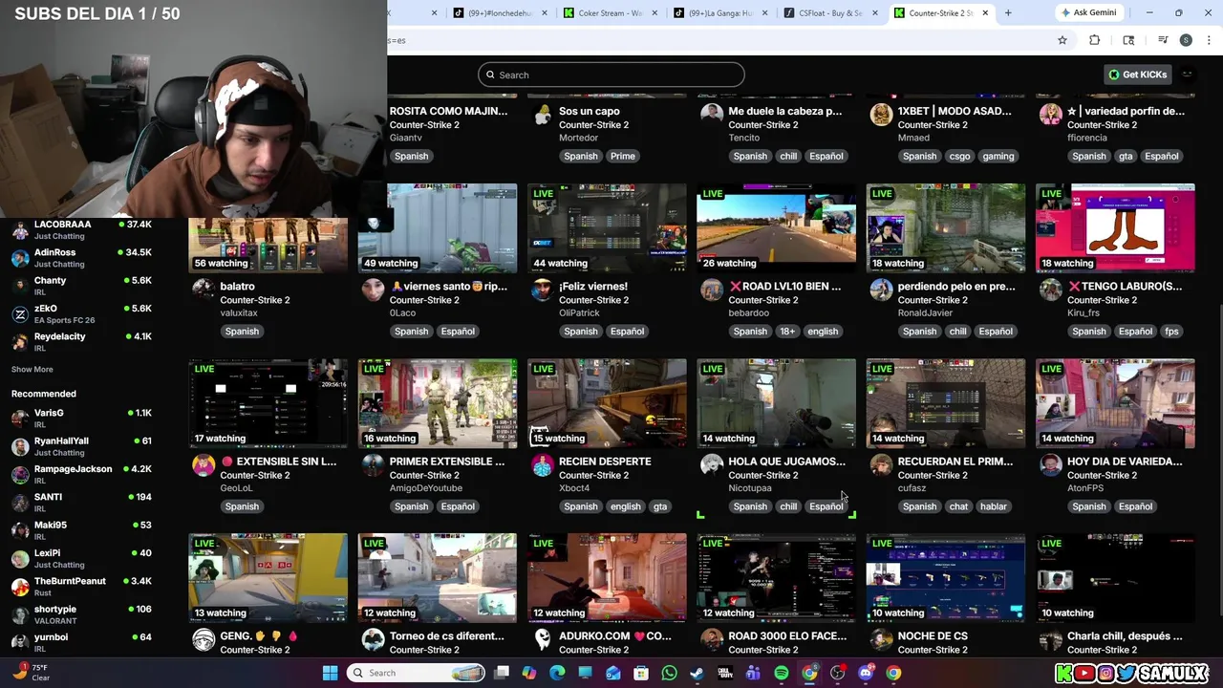The width and height of the screenshot is (1223, 688).
Task: Open Reydelacity channel in sidebar
Action: tap(81, 342)
